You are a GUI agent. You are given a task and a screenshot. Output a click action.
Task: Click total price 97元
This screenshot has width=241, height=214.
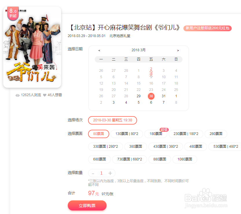pos(94,193)
